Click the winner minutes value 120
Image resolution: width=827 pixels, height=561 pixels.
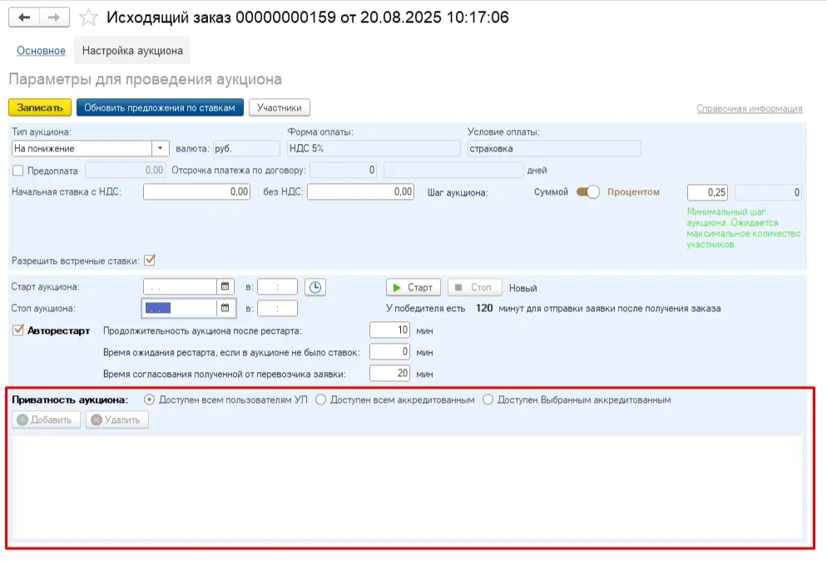coord(484,308)
